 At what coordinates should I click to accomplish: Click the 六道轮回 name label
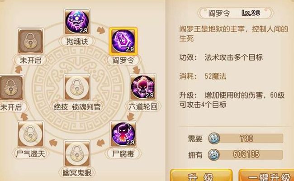(x=143, y=107)
